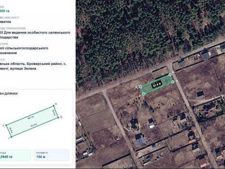225x169 pixels.
Task: Click vertex point А in the plot plan
Action: tap(6, 125)
